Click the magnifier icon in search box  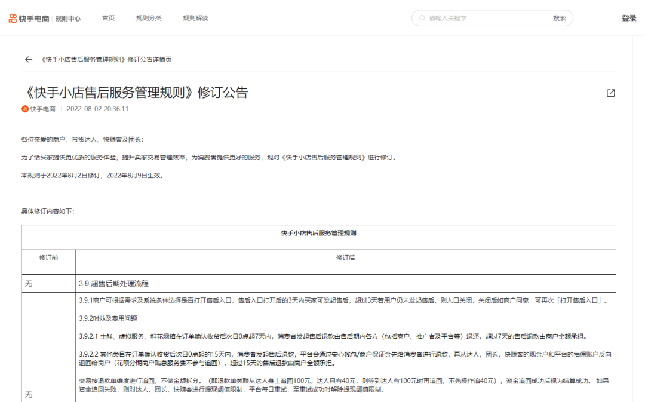[x=422, y=19]
